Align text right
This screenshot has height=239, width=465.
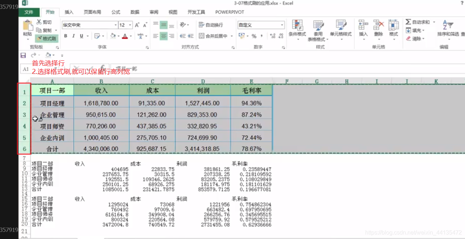(x=172, y=36)
